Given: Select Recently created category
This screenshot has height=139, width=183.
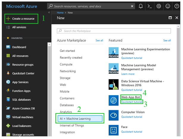Looking at the screenshot, I should pos(71,58).
